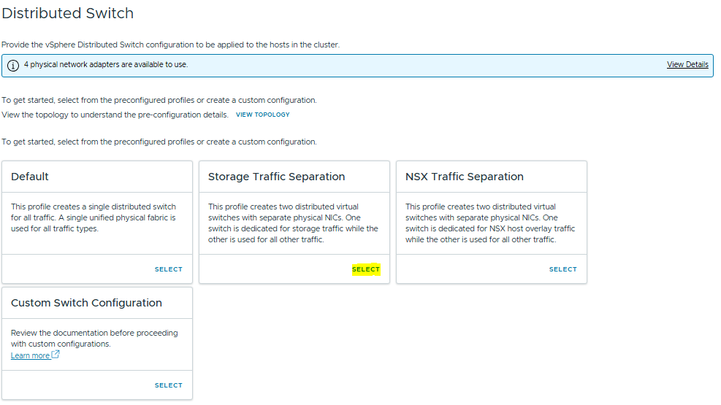
Task: Click the Default card title
Action: 30,177
